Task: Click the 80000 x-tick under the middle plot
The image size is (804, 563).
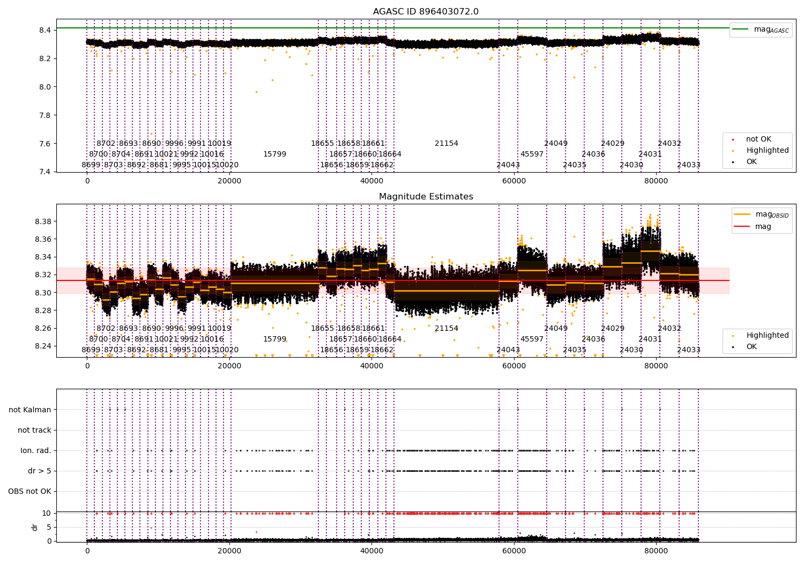Action: (x=656, y=366)
